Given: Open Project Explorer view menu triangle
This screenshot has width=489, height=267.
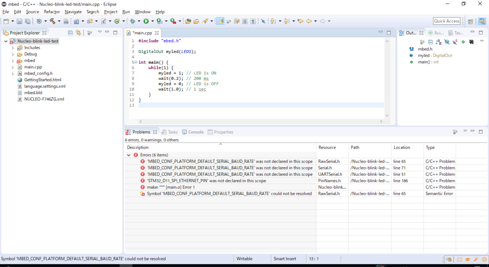Looking at the screenshot, I should (x=100, y=32).
